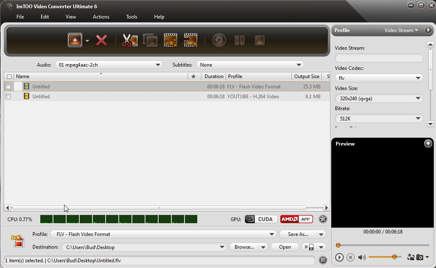Click the CPU usage graph
Screen dimensions: 436x268
pos(119,219)
